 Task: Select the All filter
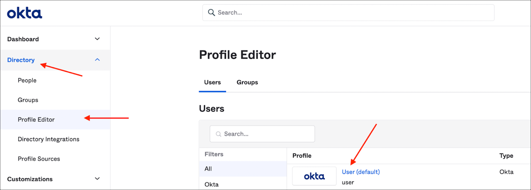[x=208, y=169]
